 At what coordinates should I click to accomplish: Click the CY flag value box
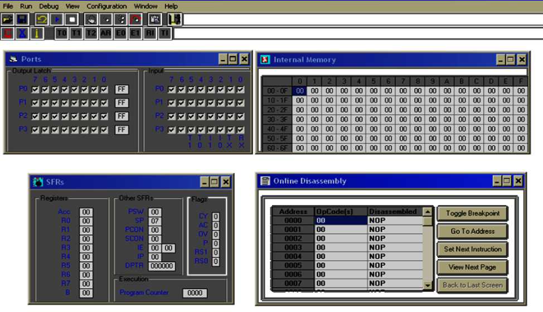pos(215,217)
